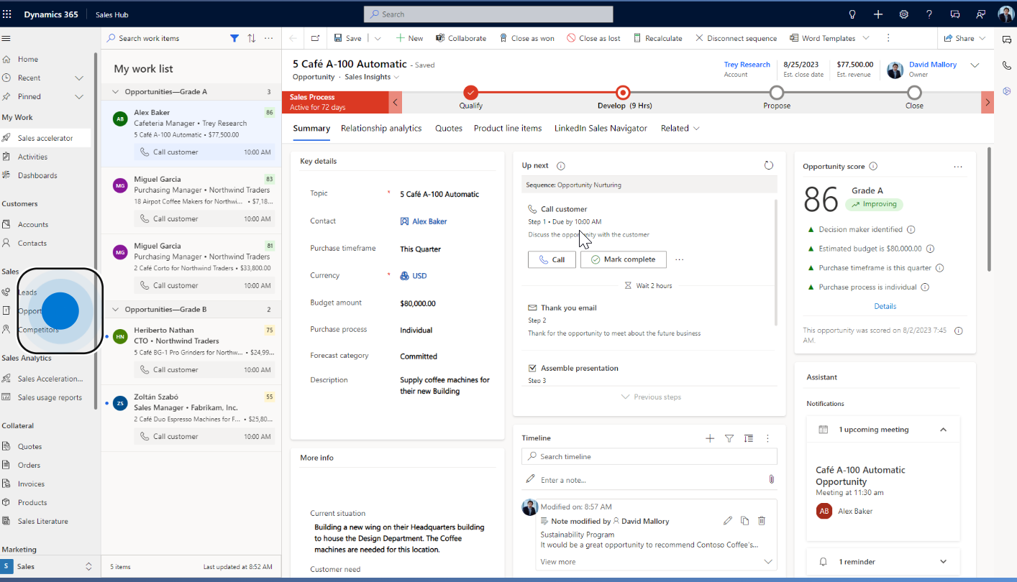Click the plus quick create icon in header
1017x582 pixels.
click(x=878, y=14)
